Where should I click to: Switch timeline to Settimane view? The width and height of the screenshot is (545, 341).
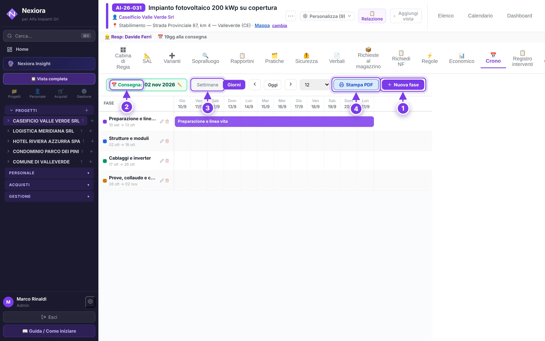click(x=207, y=85)
